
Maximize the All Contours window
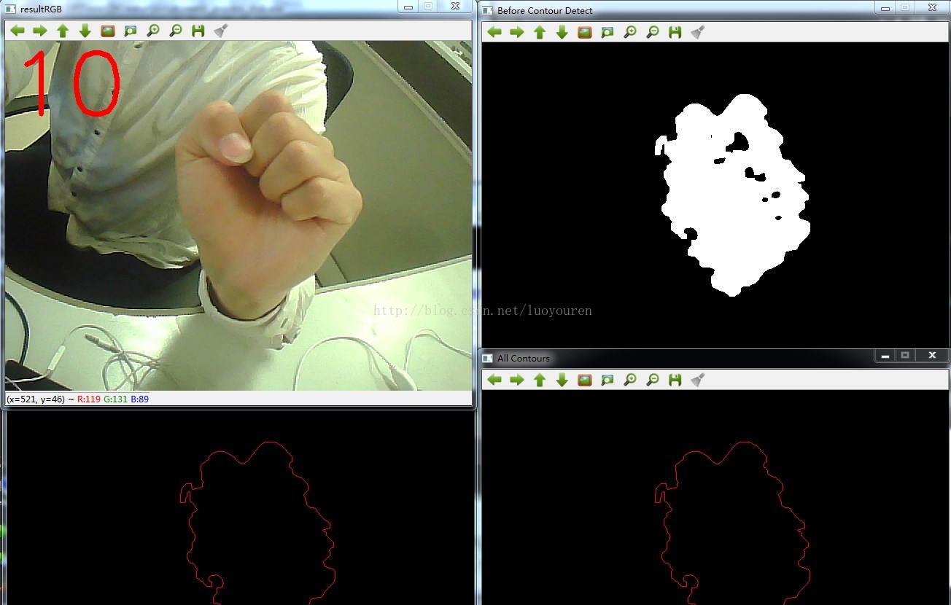(905, 355)
